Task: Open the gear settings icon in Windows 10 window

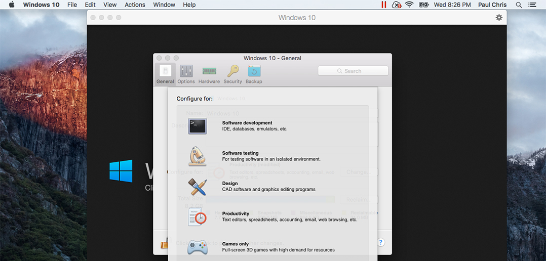Action: click(499, 17)
